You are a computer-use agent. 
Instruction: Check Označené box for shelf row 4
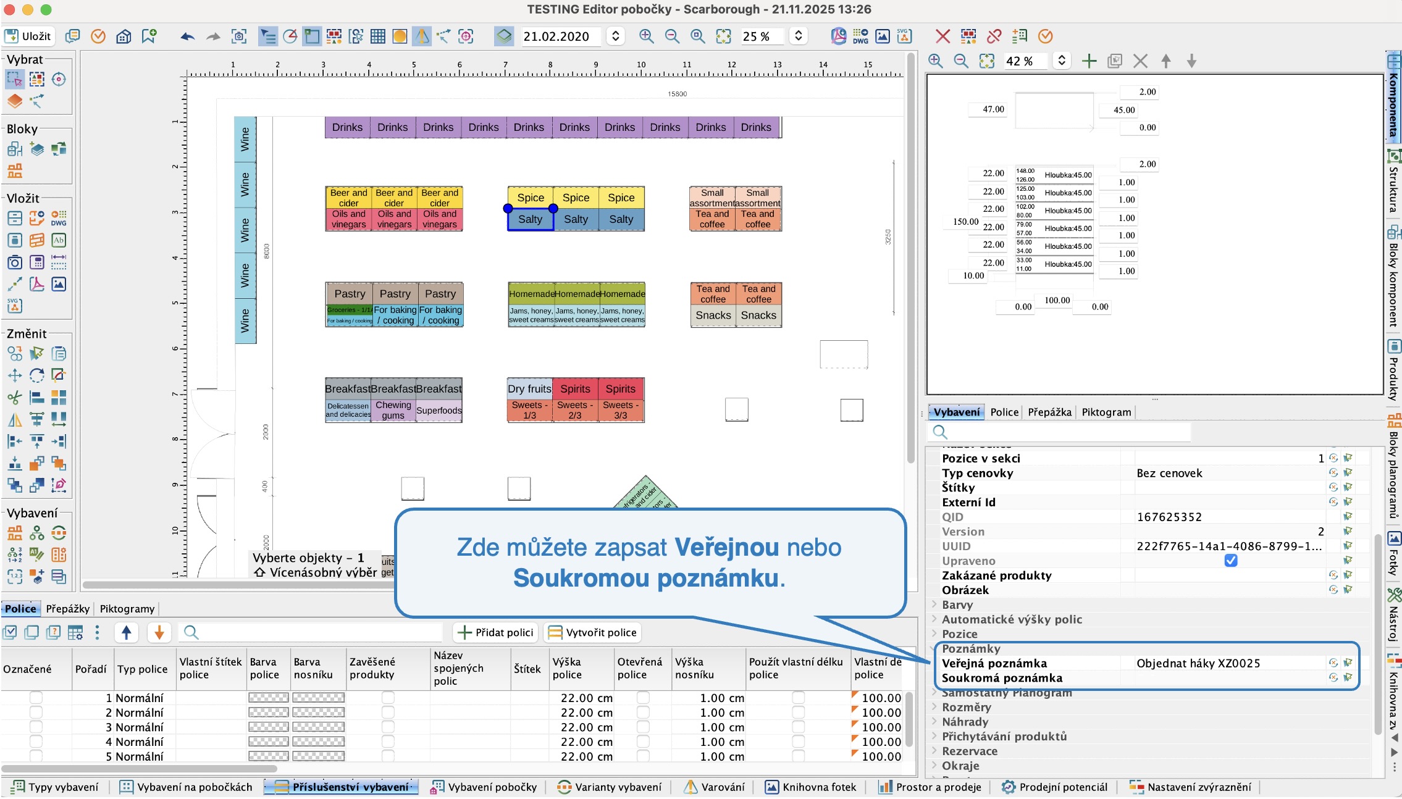[x=36, y=742]
